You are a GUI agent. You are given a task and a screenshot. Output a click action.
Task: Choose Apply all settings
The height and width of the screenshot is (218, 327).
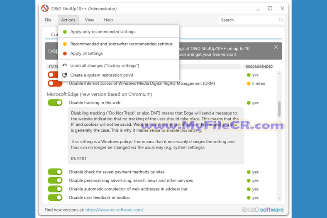point(119,54)
